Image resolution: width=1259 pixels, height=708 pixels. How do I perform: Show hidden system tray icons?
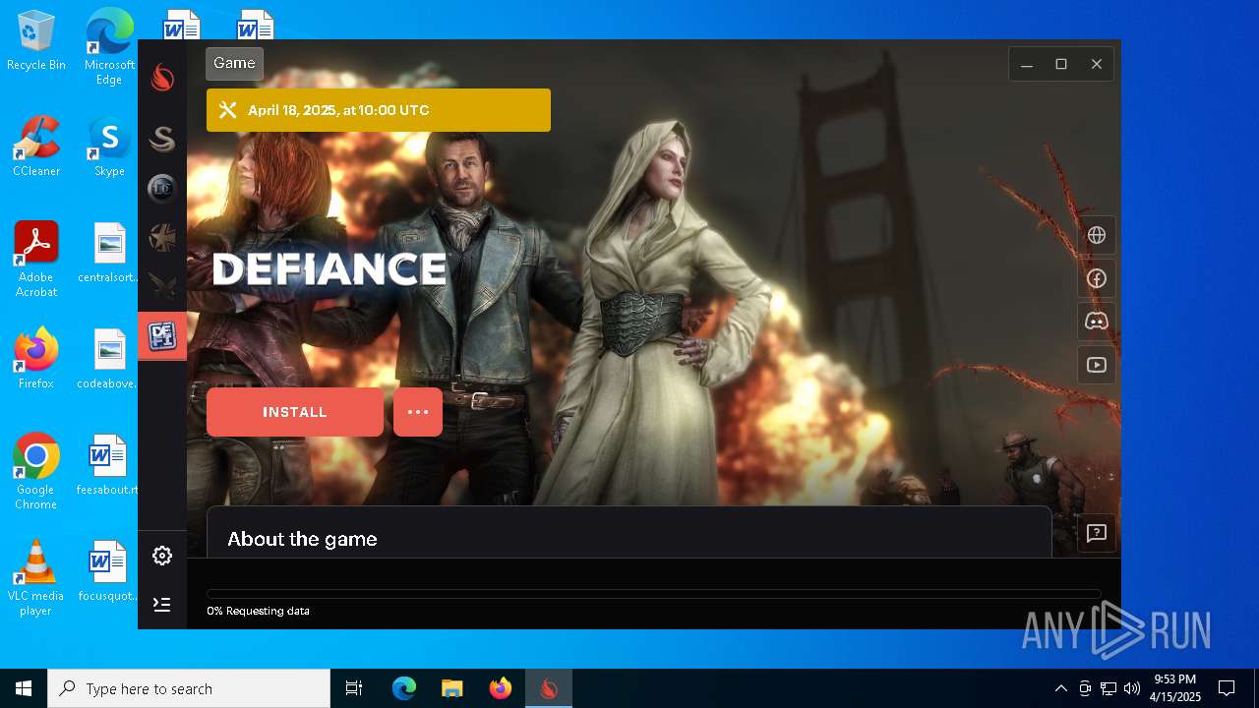click(1060, 688)
